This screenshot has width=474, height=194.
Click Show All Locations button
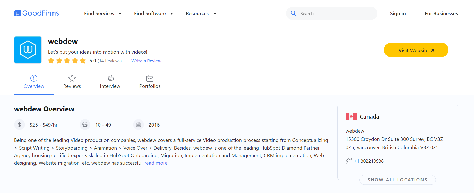coord(397,180)
